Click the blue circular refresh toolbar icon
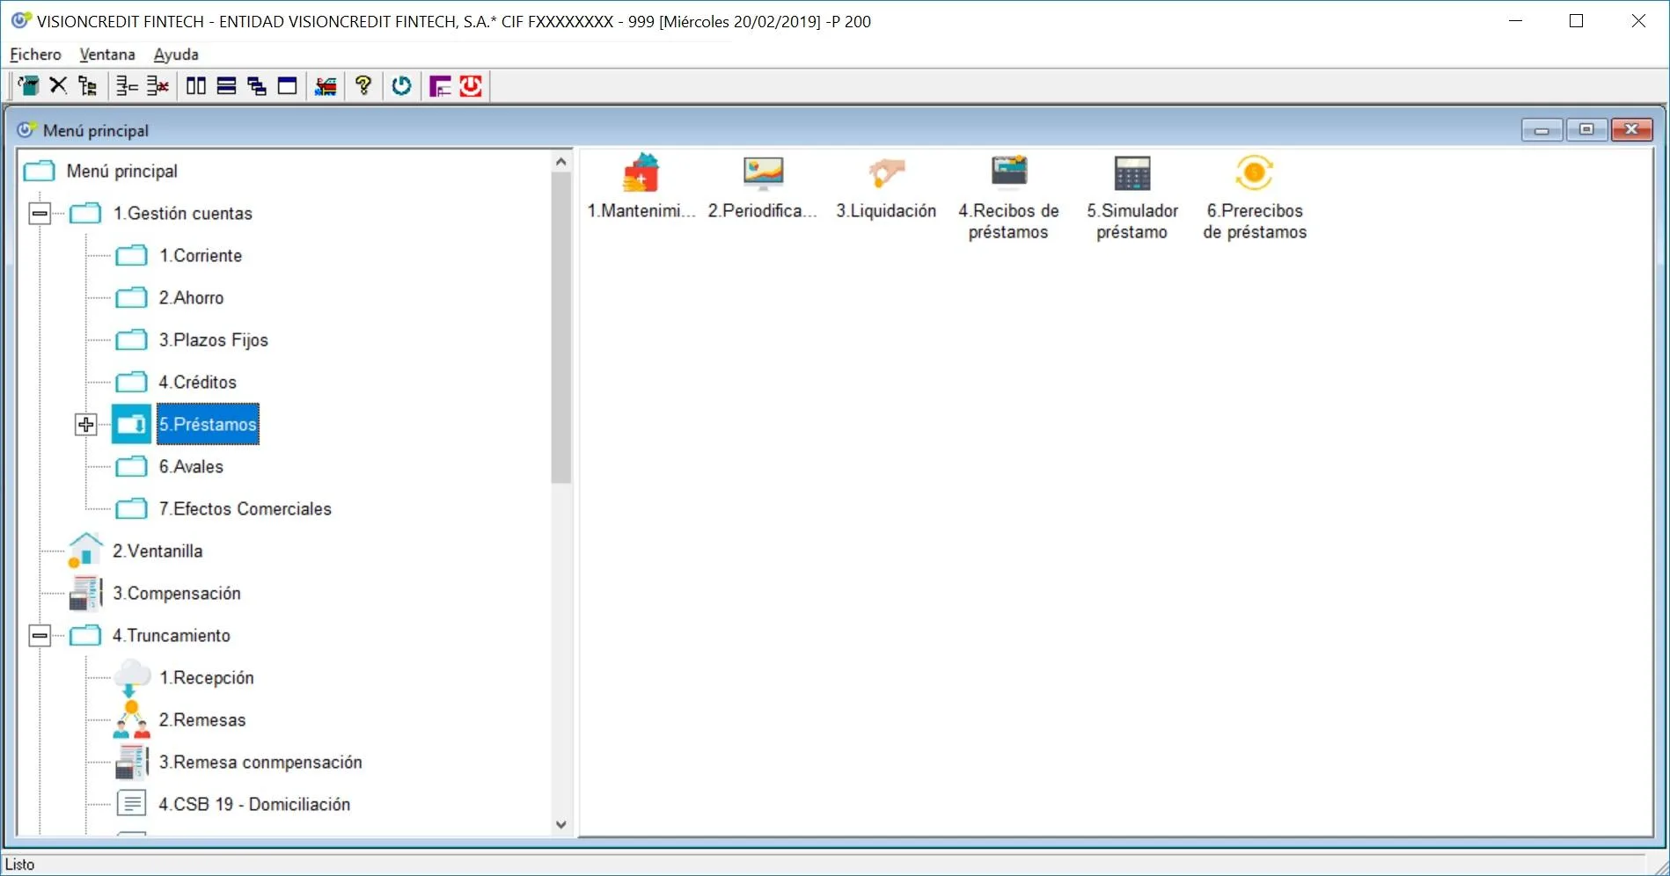1670x876 pixels. pyautogui.click(x=401, y=85)
